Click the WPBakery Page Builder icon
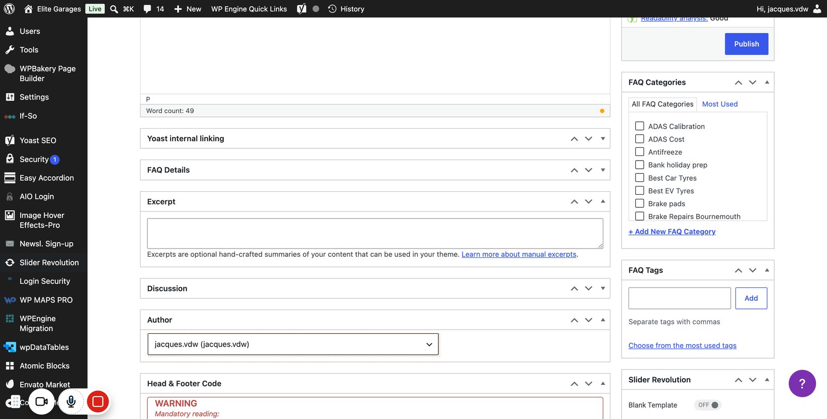The height and width of the screenshot is (419, 827). pyautogui.click(x=10, y=69)
